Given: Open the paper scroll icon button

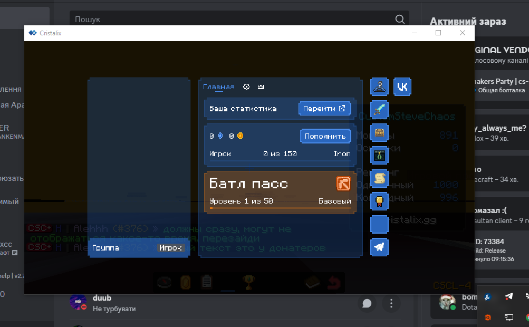Looking at the screenshot, I should pyautogui.click(x=379, y=178).
